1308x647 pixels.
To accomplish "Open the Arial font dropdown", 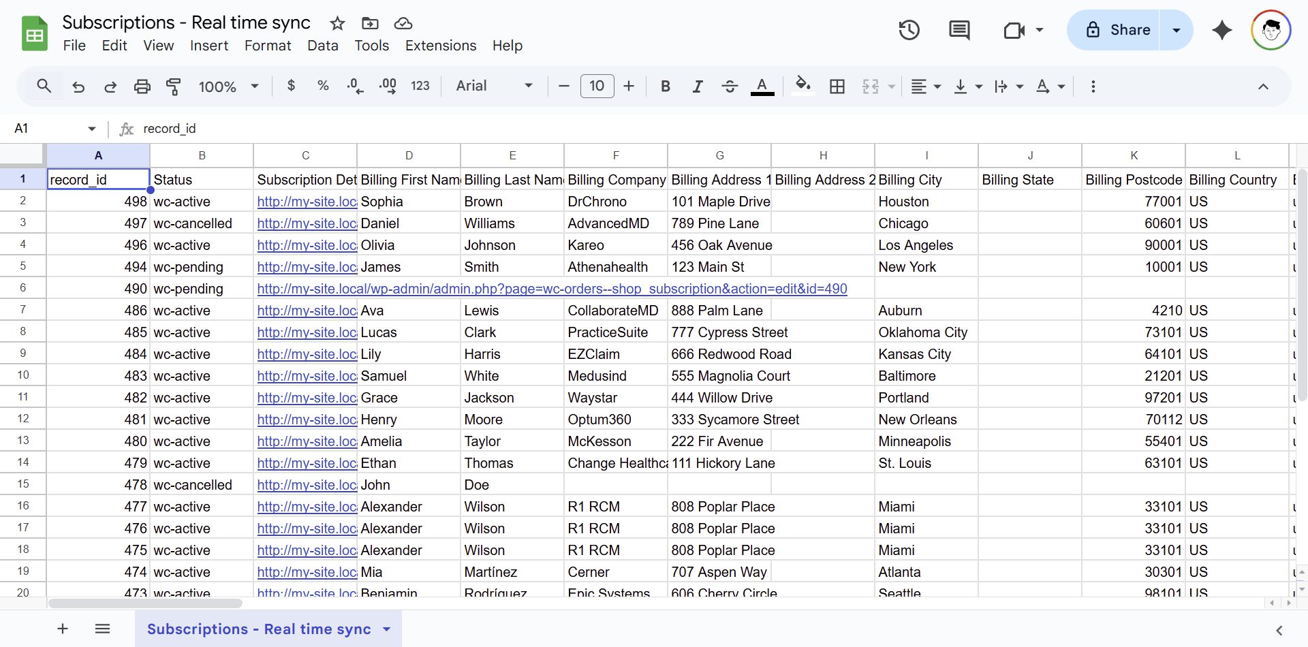I will coord(494,86).
